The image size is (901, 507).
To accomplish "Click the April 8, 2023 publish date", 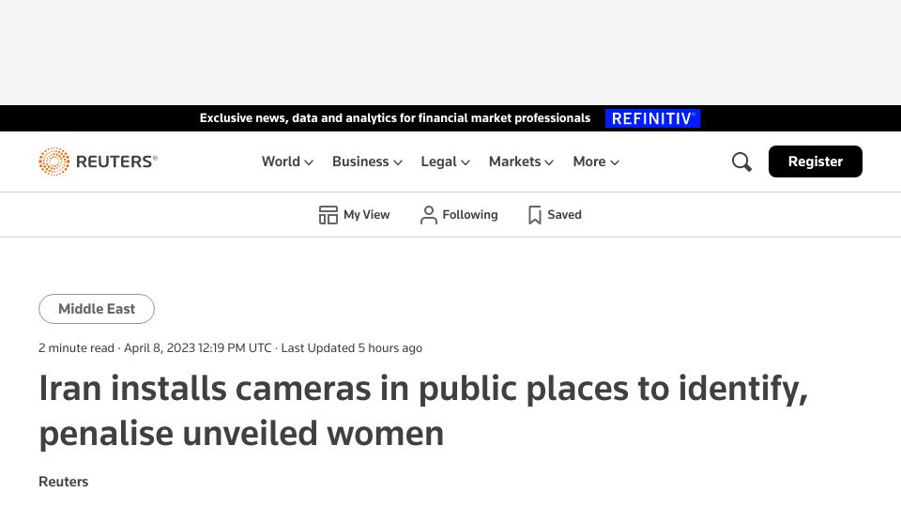I will tap(198, 348).
